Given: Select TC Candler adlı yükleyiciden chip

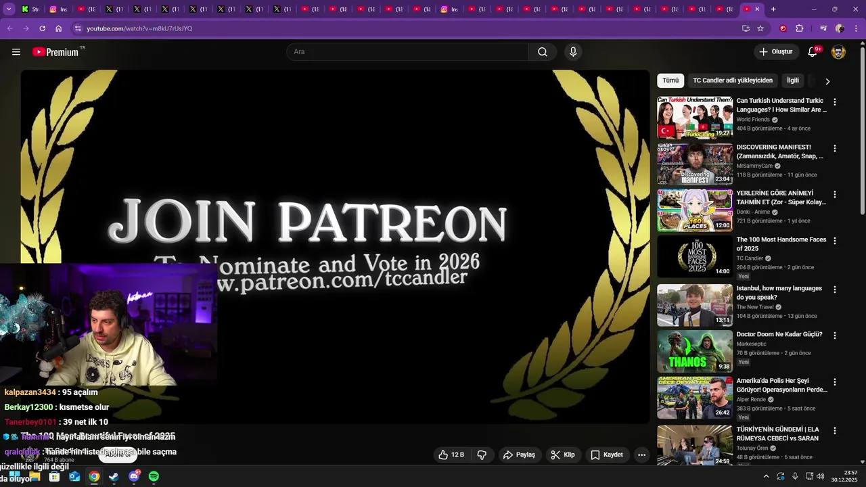Looking at the screenshot, I should 733,80.
